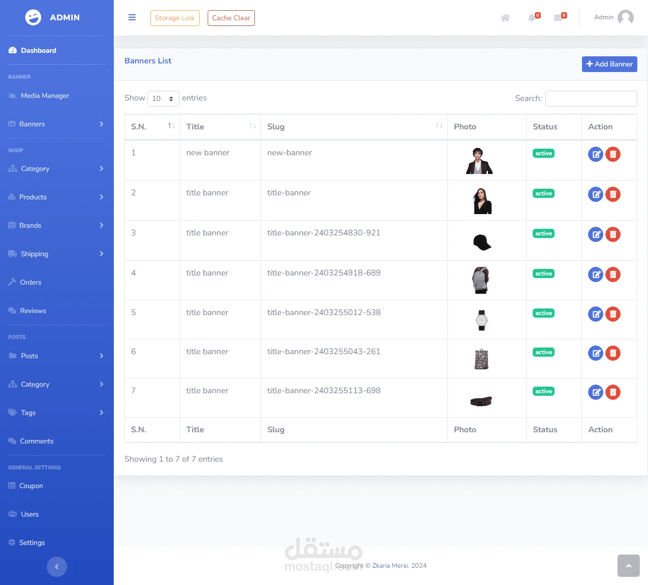Open the Zkaria Merai footer link

(x=390, y=565)
